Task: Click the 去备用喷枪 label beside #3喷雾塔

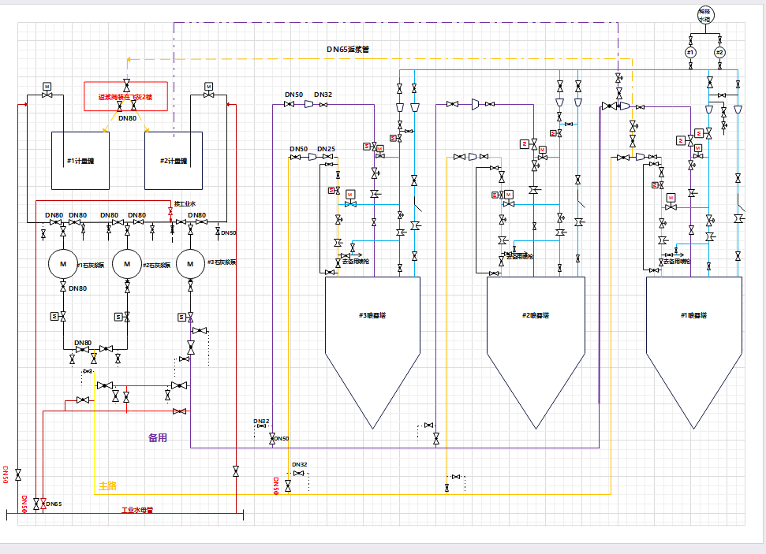Action: [x=356, y=262]
